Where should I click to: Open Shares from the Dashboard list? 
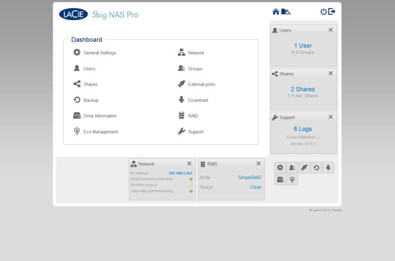pos(86,84)
